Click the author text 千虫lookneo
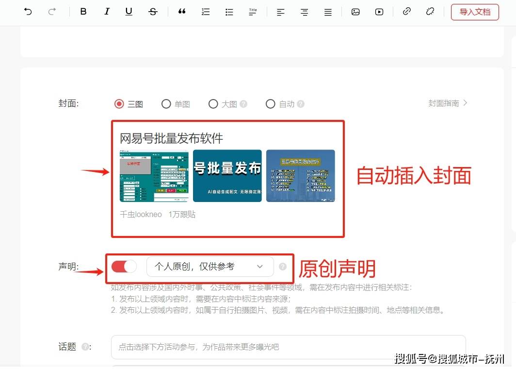This screenshot has width=516, height=370. click(141, 215)
